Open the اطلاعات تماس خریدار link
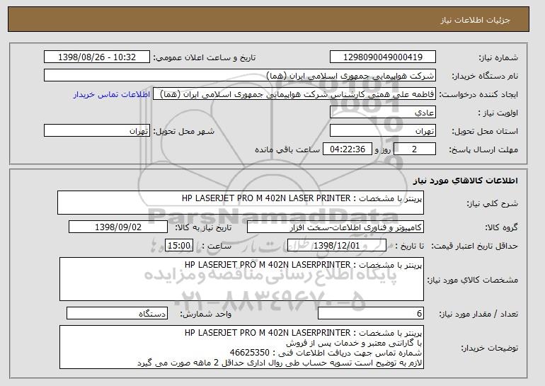Image resolution: width=545 pixels, height=386 pixels. (112, 94)
